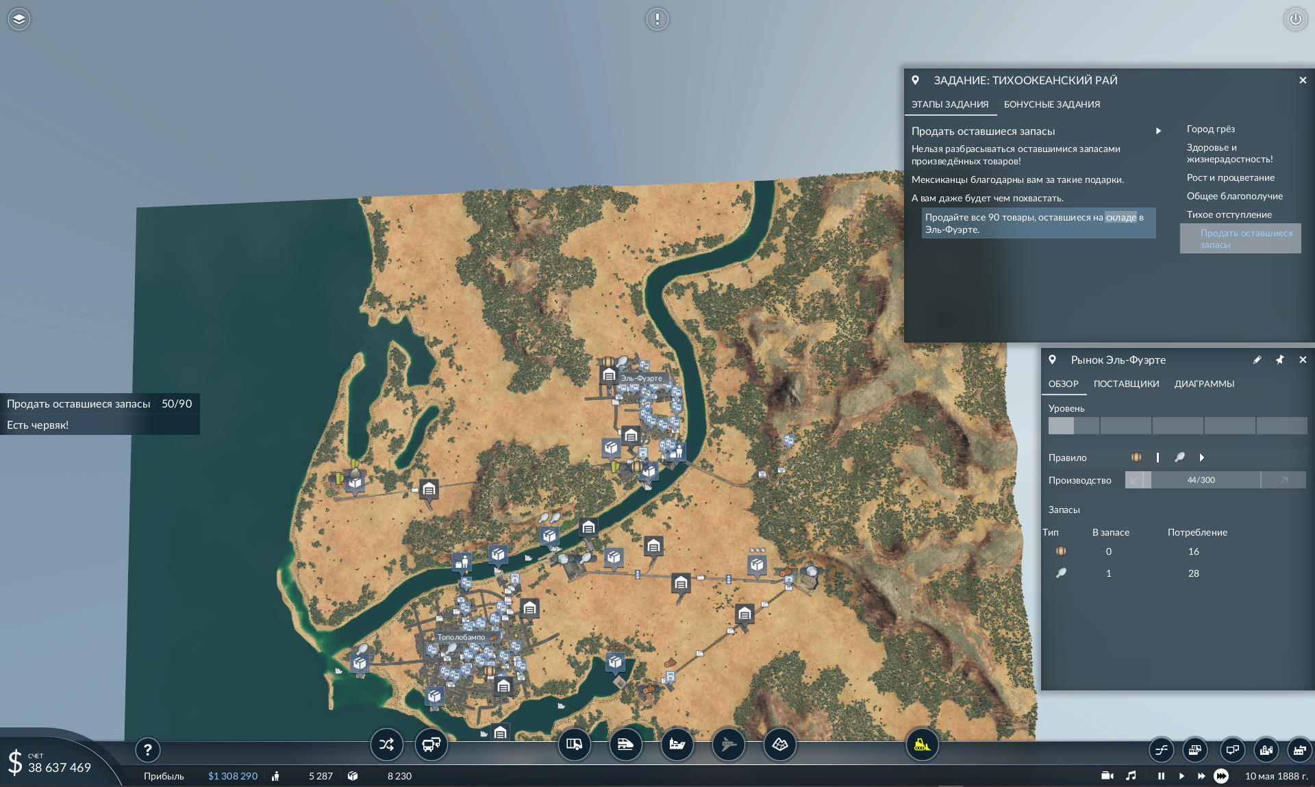
Task: Open the road construction truck menu
Action: coord(575,745)
